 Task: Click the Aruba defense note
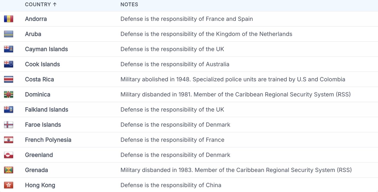(x=206, y=34)
